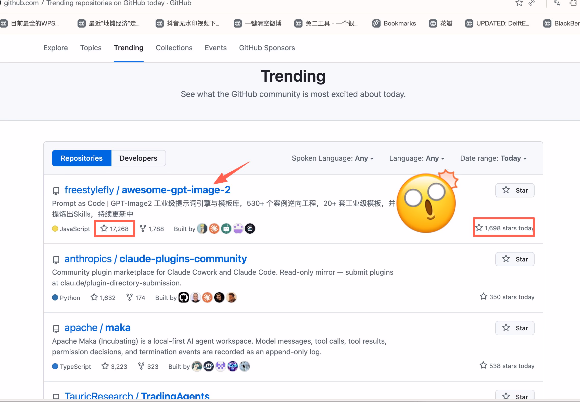The width and height of the screenshot is (580, 402).
Task: Open the Spoken Language: Any dropdown
Action: click(333, 158)
